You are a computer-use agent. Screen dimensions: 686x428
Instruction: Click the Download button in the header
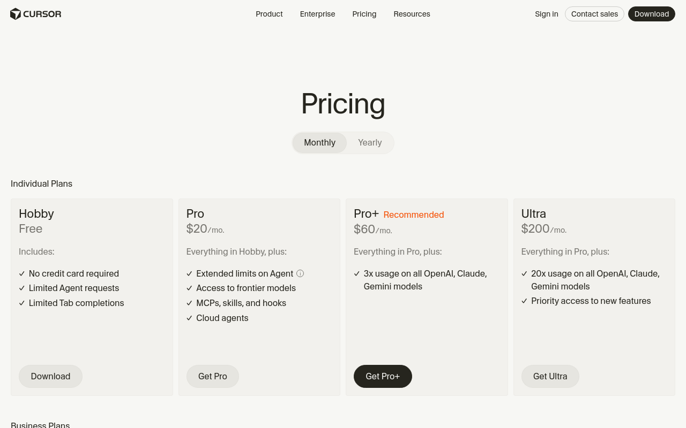[651, 14]
